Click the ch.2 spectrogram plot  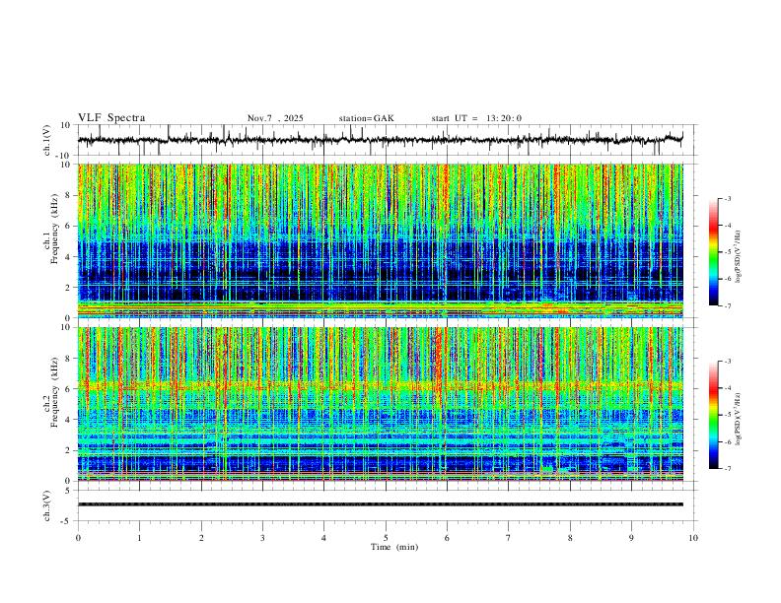point(381,404)
